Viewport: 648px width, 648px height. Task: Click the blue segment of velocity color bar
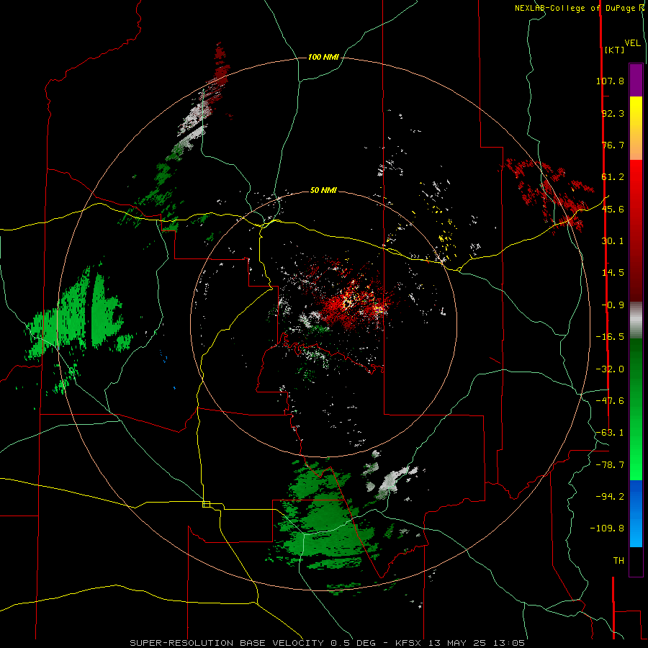coord(636,513)
